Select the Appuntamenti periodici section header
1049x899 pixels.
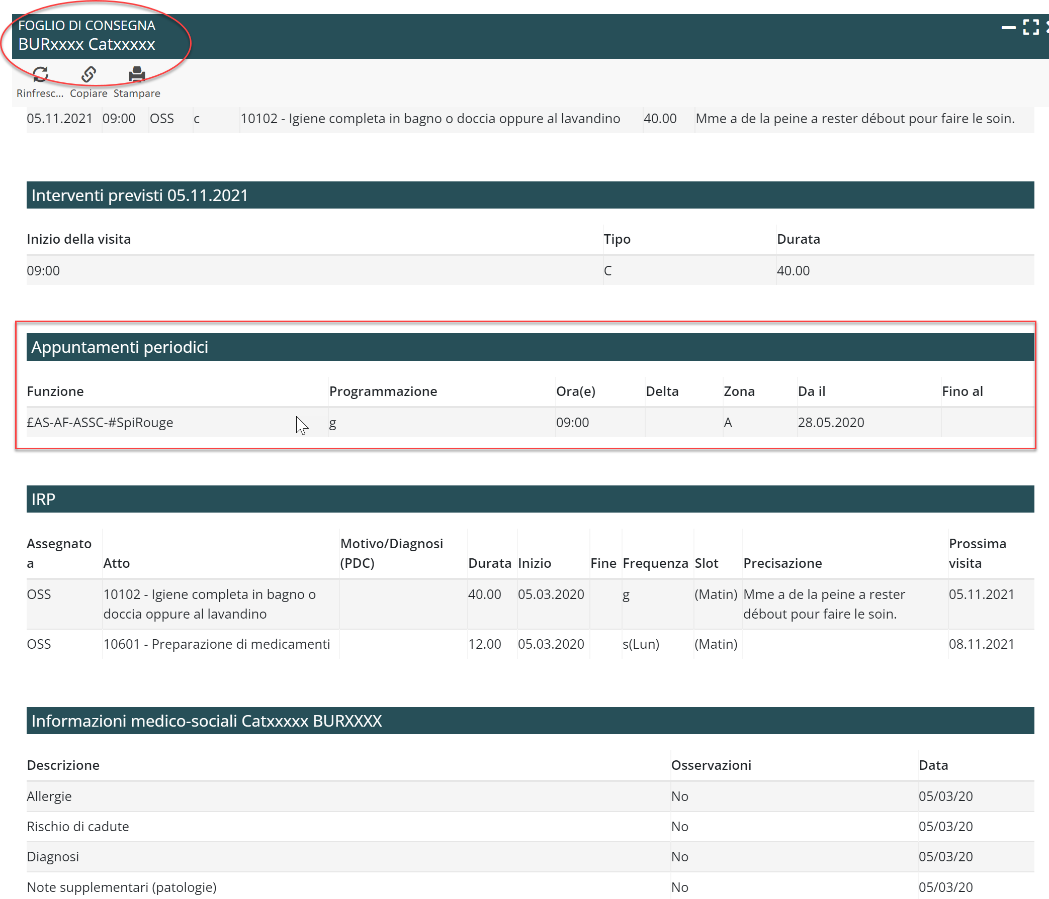point(120,347)
